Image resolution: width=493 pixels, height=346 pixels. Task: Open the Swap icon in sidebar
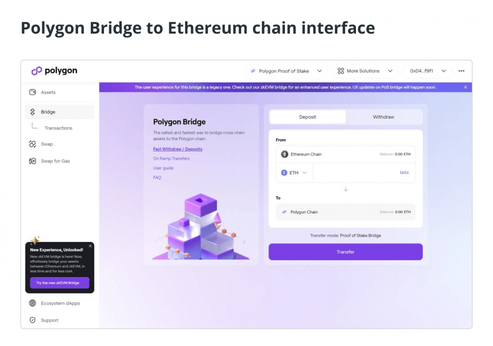(x=33, y=144)
